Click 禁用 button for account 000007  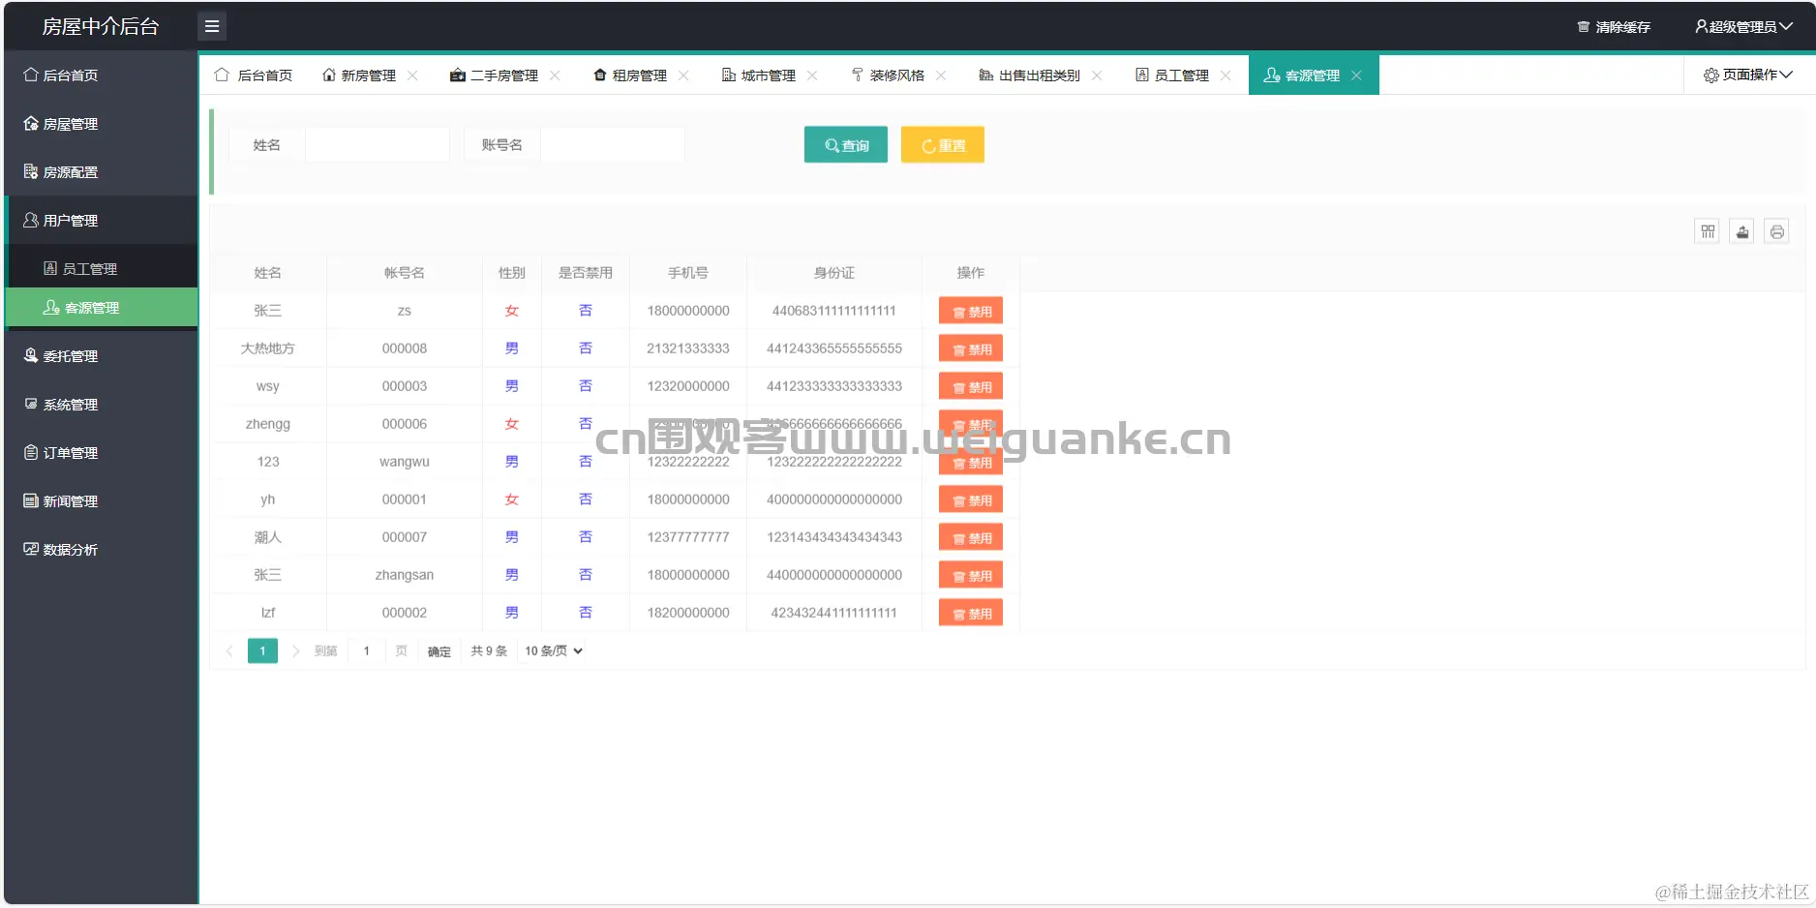pyautogui.click(x=971, y=537)
